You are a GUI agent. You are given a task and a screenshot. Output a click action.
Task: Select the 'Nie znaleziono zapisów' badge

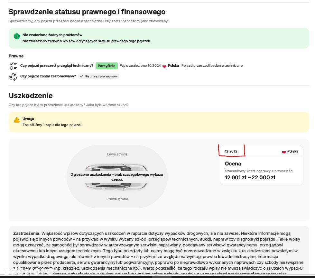click(99, 76)
